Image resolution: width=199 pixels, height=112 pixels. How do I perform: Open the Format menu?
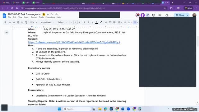coord(34,17)
